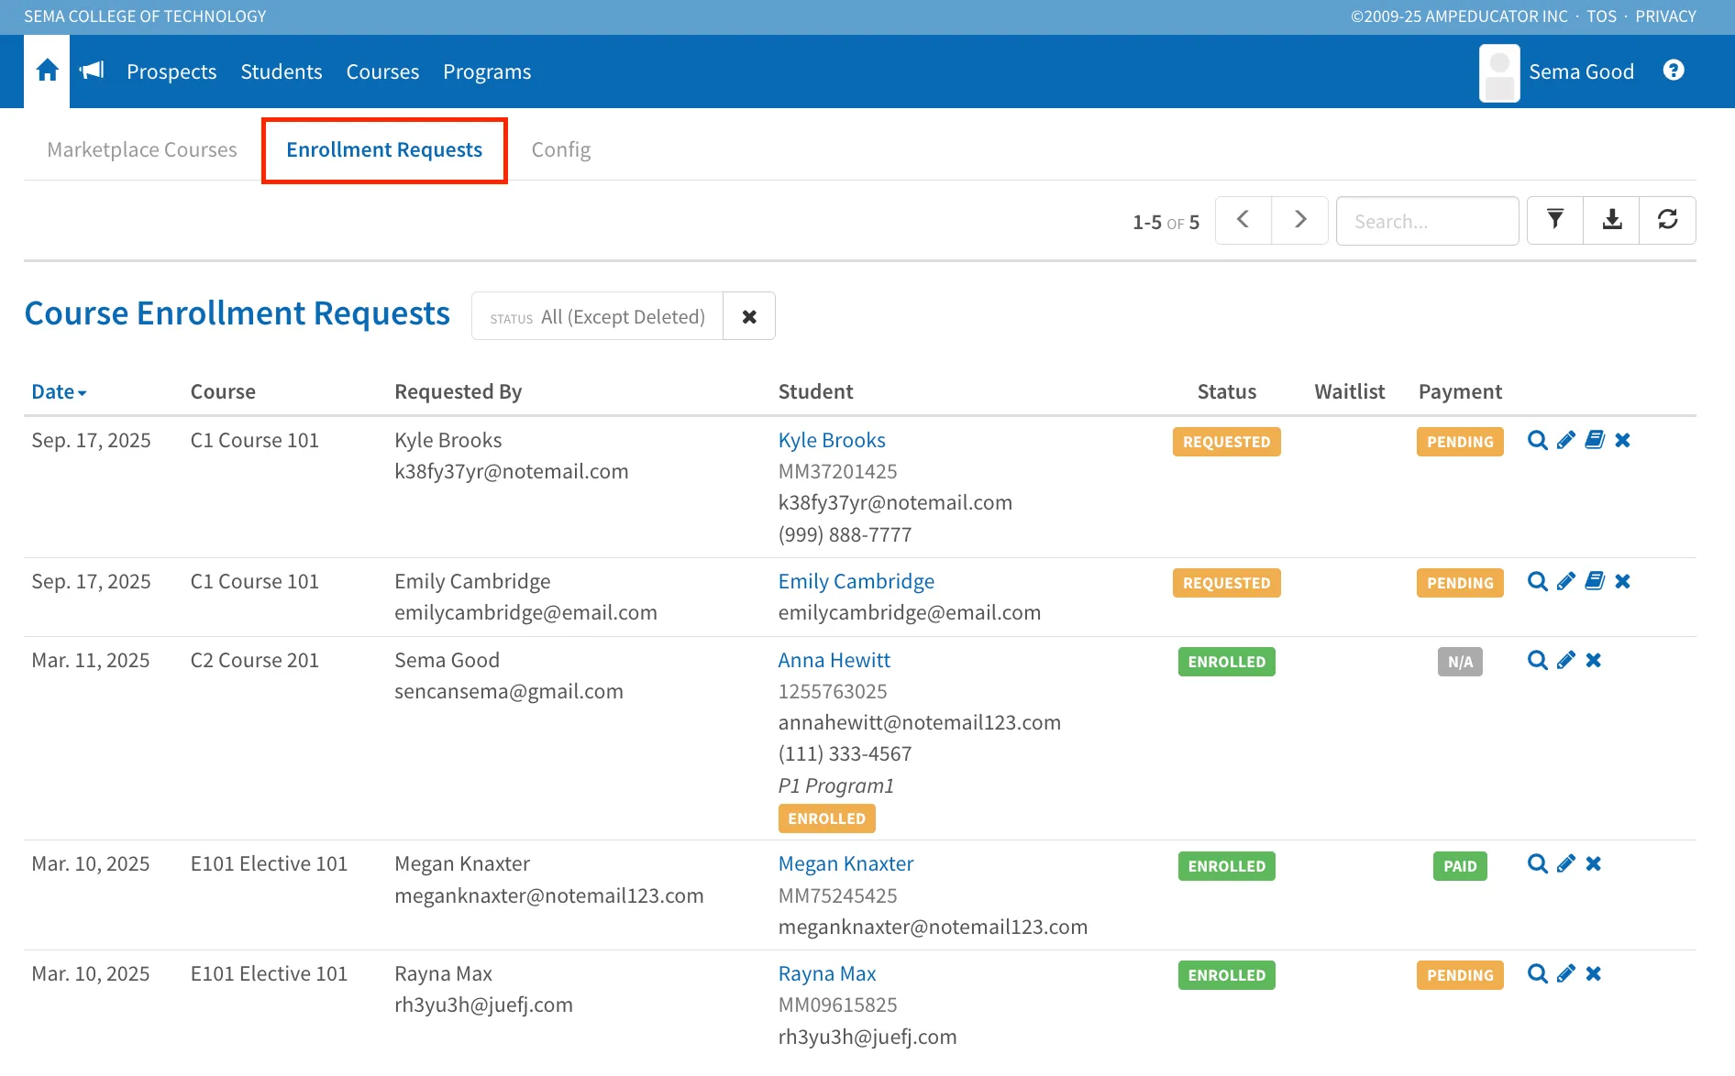The image size is (1735, 1076).
Task: Delete Anna Hewitt enrollment request
Action: 1594,661
